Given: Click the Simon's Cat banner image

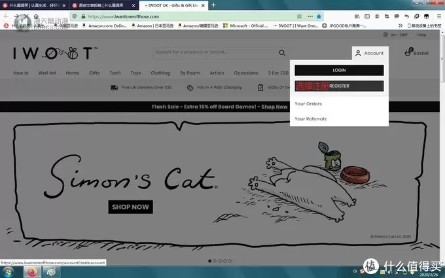Looking at the screenshot, I should point(220,184).
